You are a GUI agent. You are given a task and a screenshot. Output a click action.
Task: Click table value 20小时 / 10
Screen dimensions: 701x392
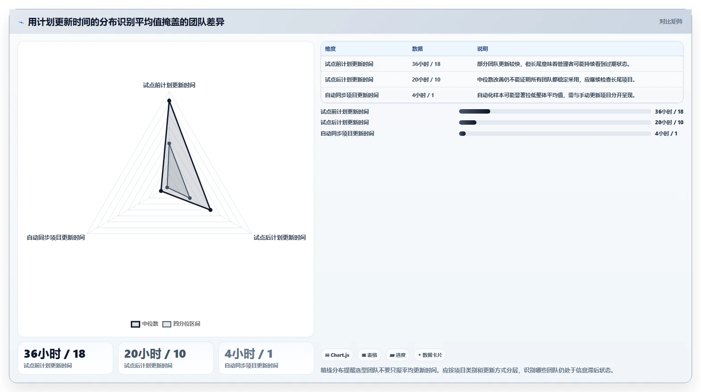(x=426, y=80)
